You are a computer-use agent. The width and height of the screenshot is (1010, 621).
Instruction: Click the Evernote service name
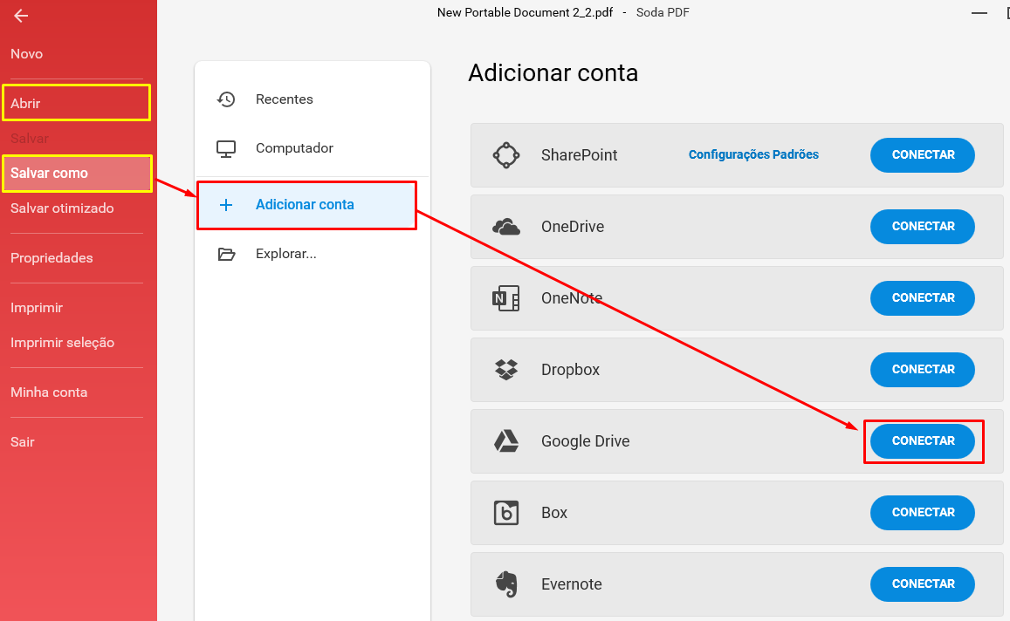pos(572,584)
